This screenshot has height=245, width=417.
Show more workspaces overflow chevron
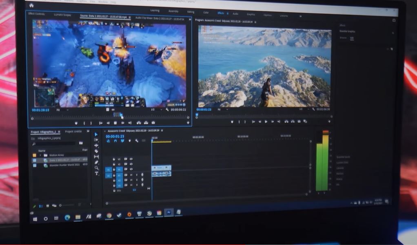(301, 16)
